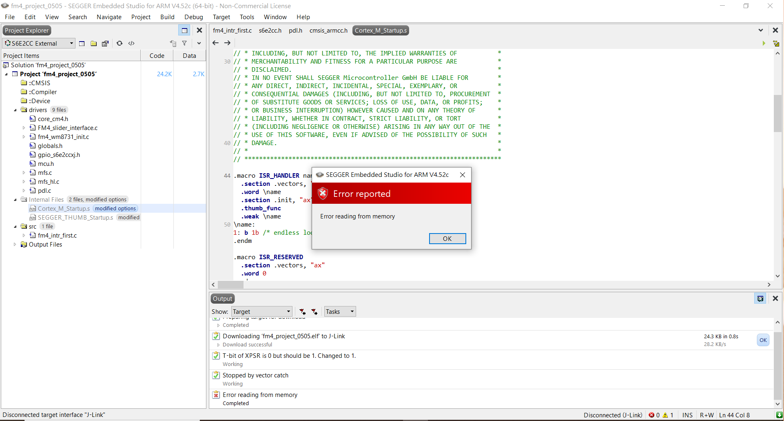Open the Show Target dropdown in Output

(261, 311)
